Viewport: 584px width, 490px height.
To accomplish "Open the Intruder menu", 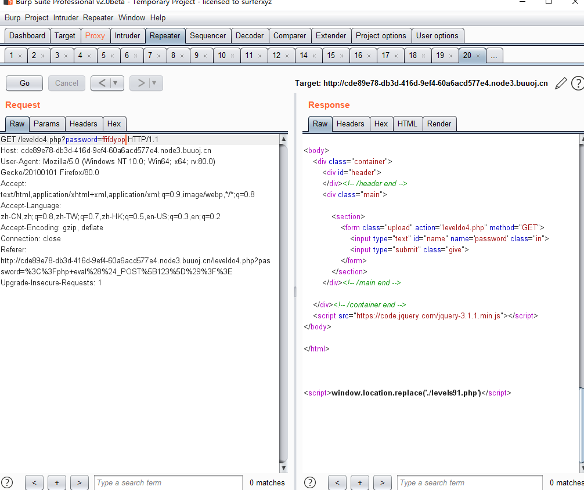I will tap(66, 18).
